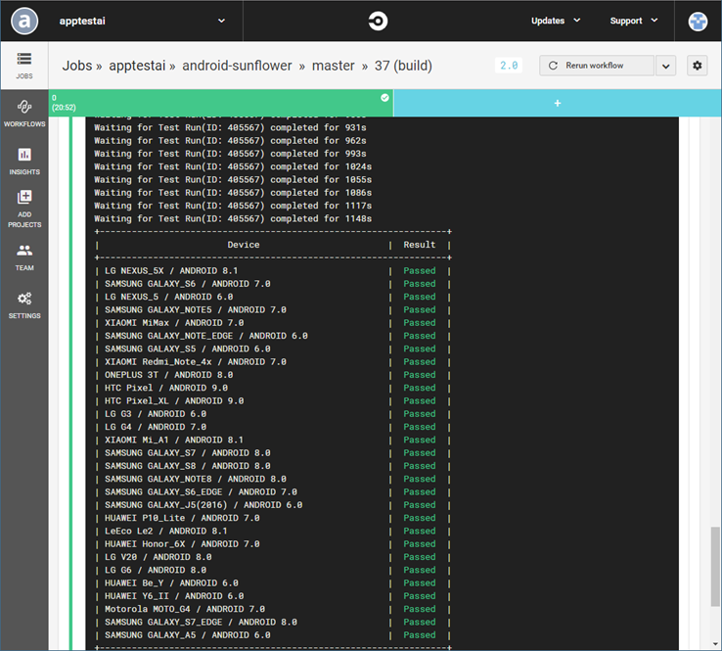Open Settings in the sidebar

point(24,305)
